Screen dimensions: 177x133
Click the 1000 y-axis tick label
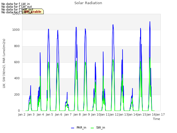click(16, 30)
